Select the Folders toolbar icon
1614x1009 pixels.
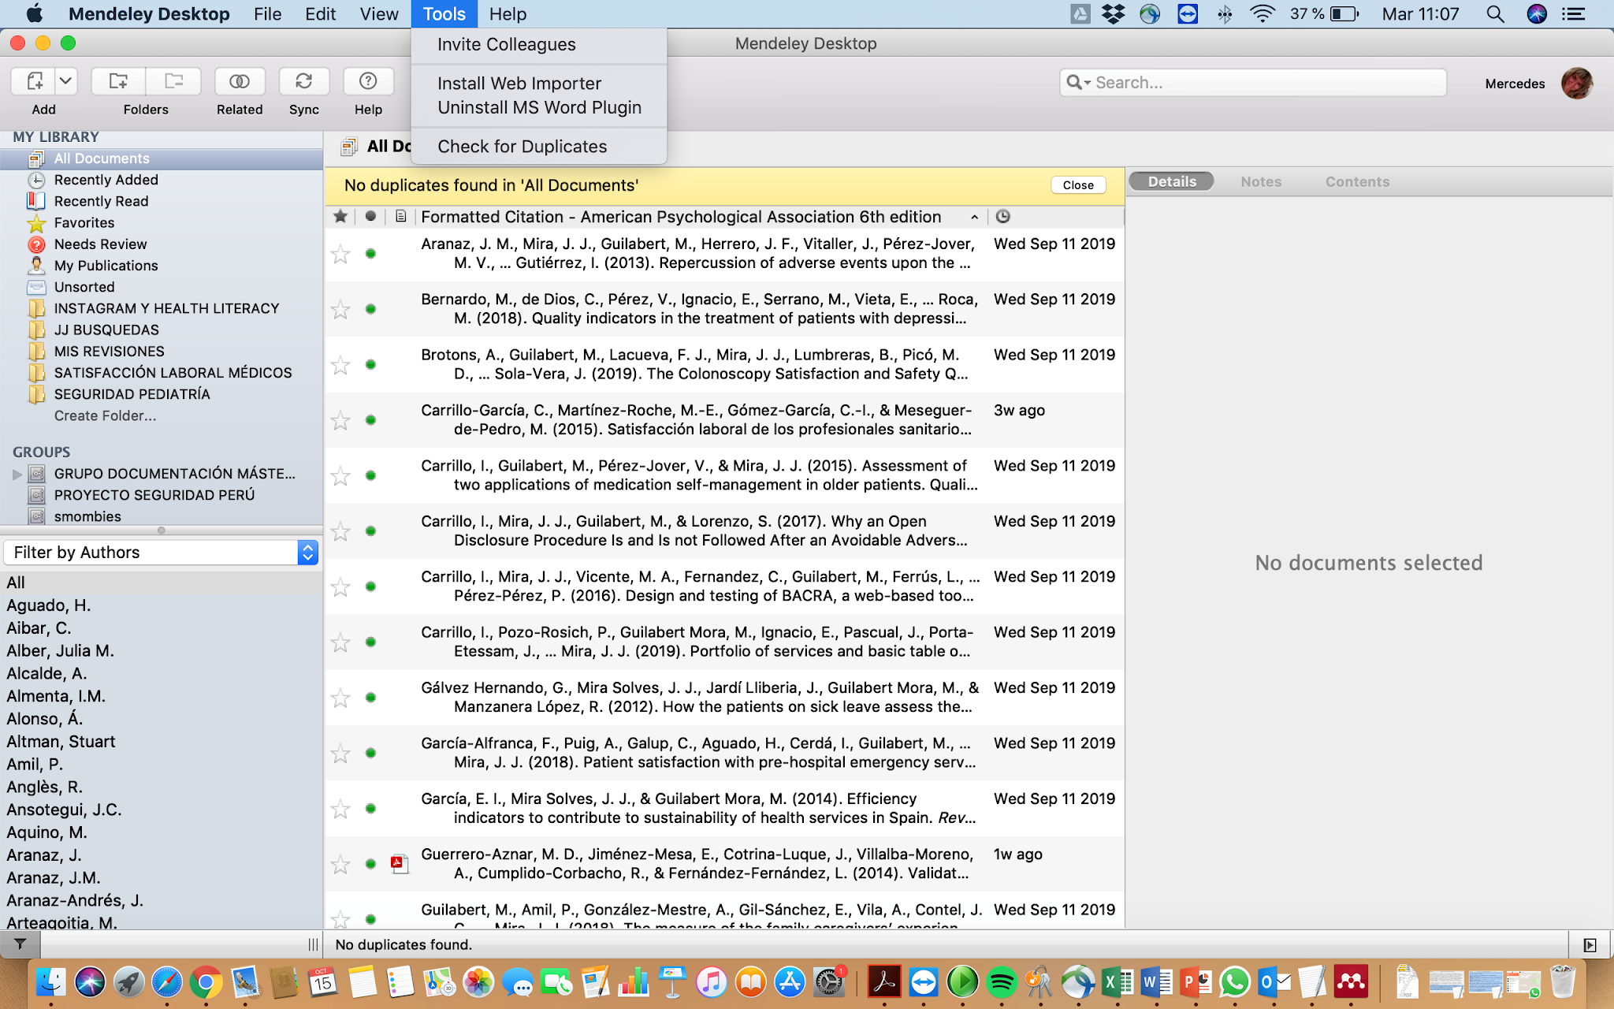118,81
